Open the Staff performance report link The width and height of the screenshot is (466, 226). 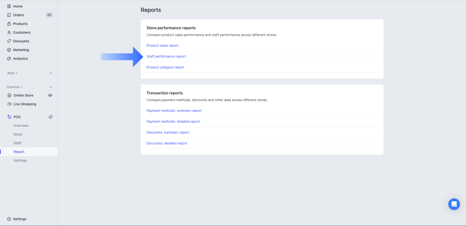(x=166, y=57)
